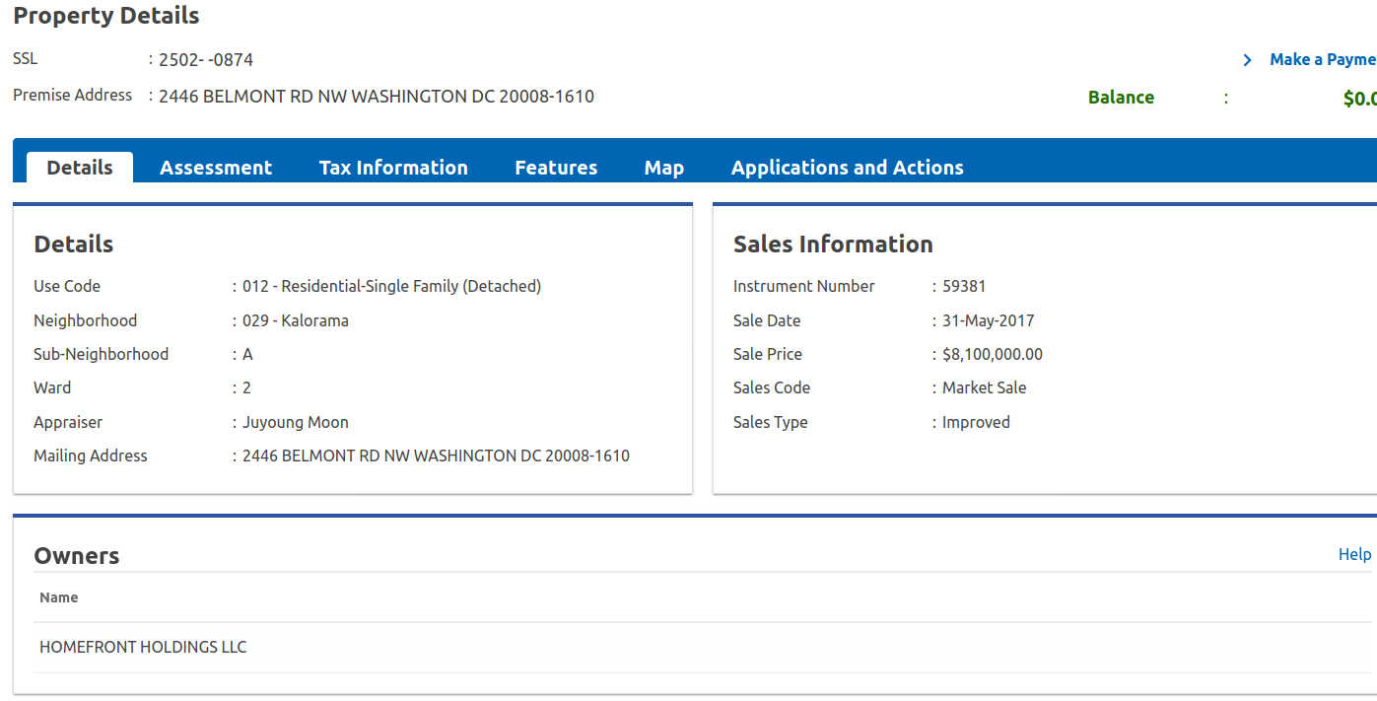Image resolution: width=1377 pixels, height=701 pixels.
Task: Click Sales Type value Improved
Action: click(x=976, y=422)
